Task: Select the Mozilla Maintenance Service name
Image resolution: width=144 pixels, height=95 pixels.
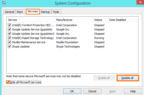Action: coord(29,42)
